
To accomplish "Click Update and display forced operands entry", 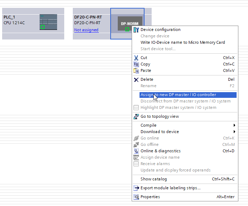I will tap(176, 170).
